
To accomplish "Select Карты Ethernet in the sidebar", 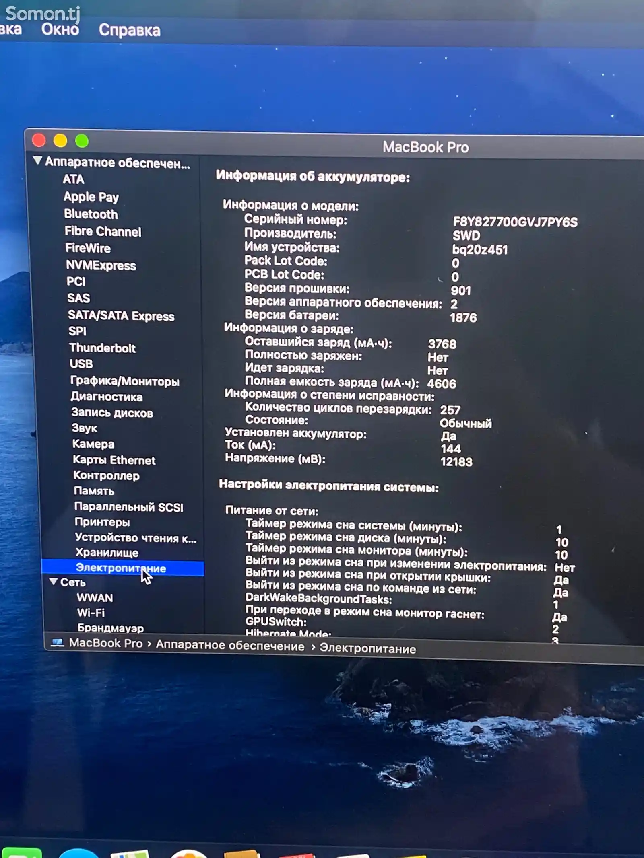I will (x=114, y=460).
